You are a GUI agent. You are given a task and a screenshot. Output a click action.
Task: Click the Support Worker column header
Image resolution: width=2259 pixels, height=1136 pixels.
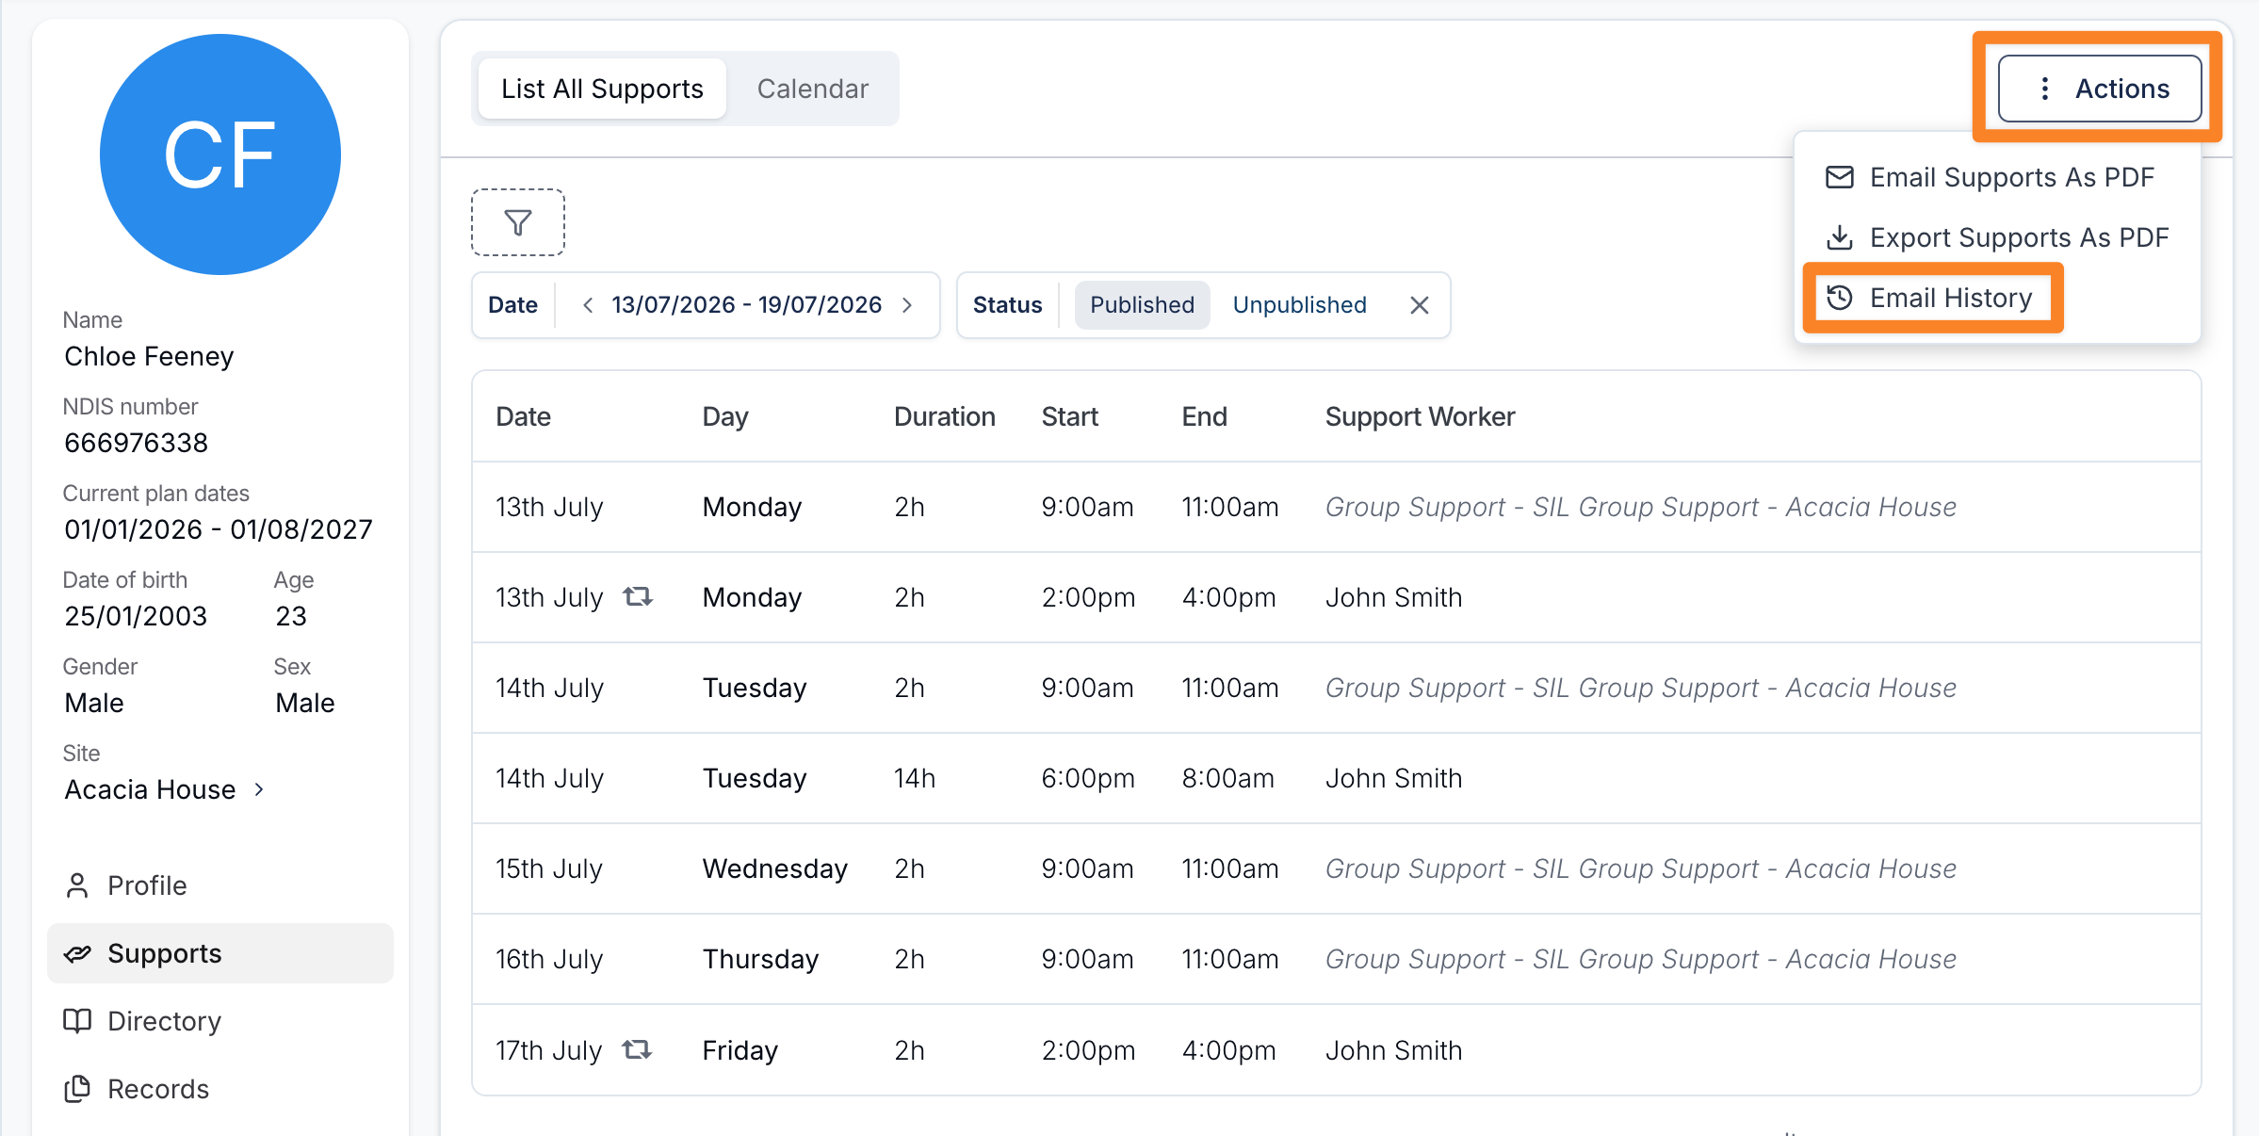click(1420, 416)
